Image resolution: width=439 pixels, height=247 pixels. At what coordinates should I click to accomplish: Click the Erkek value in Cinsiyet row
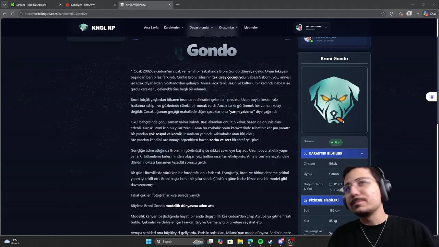click(333, 164)
